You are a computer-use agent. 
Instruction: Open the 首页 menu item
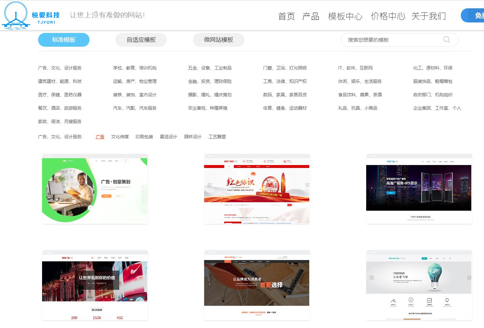pyautogui.click(x=286, y=16)
